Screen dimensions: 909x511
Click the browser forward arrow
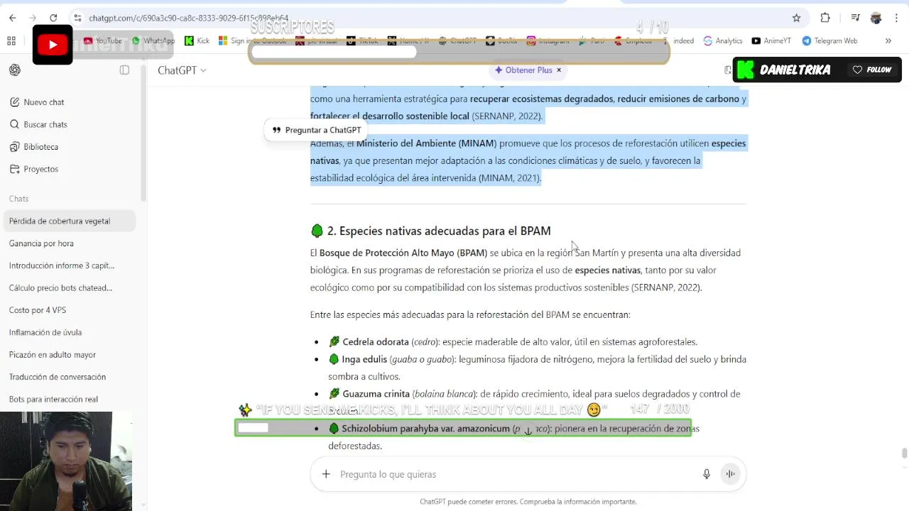[33, 18]
